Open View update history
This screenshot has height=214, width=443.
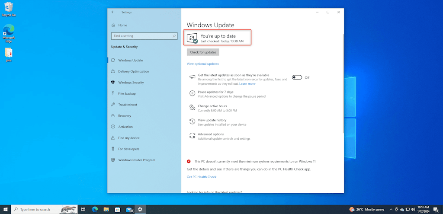point(212,120)
